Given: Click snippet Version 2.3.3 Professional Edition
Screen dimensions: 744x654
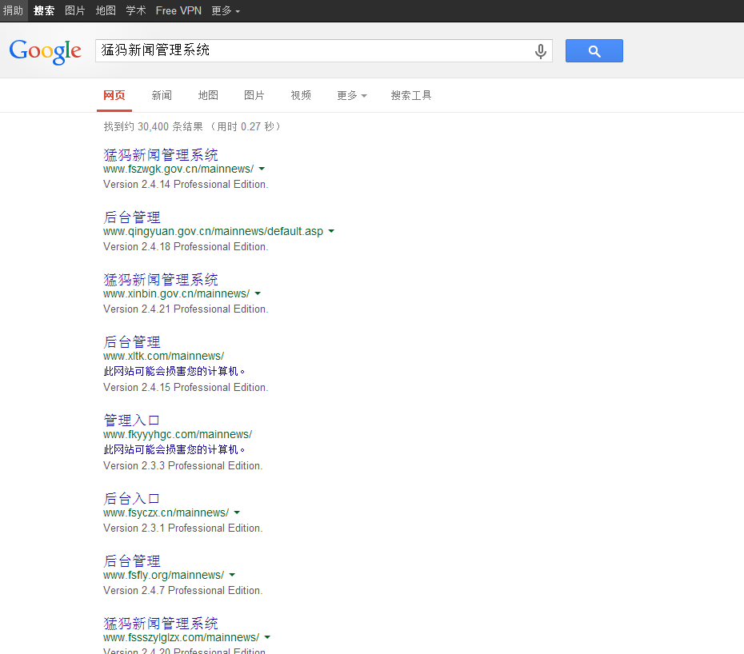Looking at the screenshot, I should 182,466.
